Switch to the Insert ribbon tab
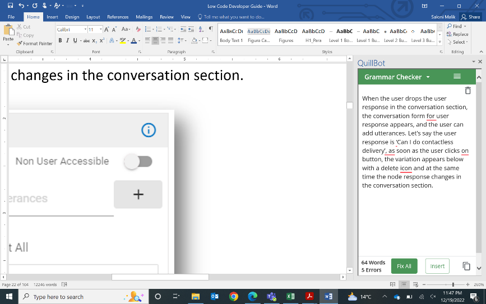486x304 pixels. 52,17
